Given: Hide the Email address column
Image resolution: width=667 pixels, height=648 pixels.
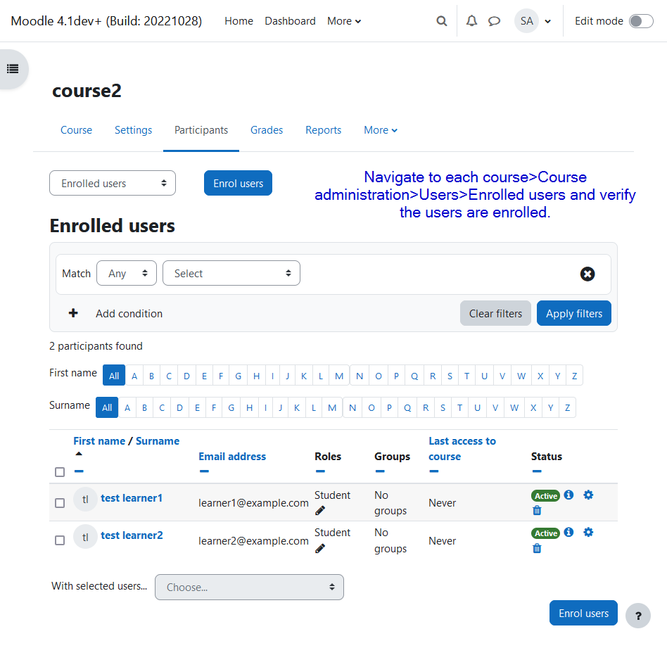Looking at the screenshot, I should click(x=204, y=471).
